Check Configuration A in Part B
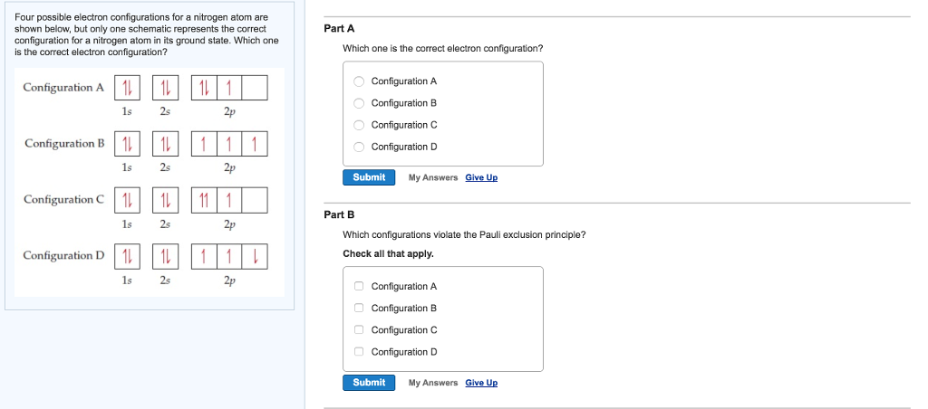 359,287
